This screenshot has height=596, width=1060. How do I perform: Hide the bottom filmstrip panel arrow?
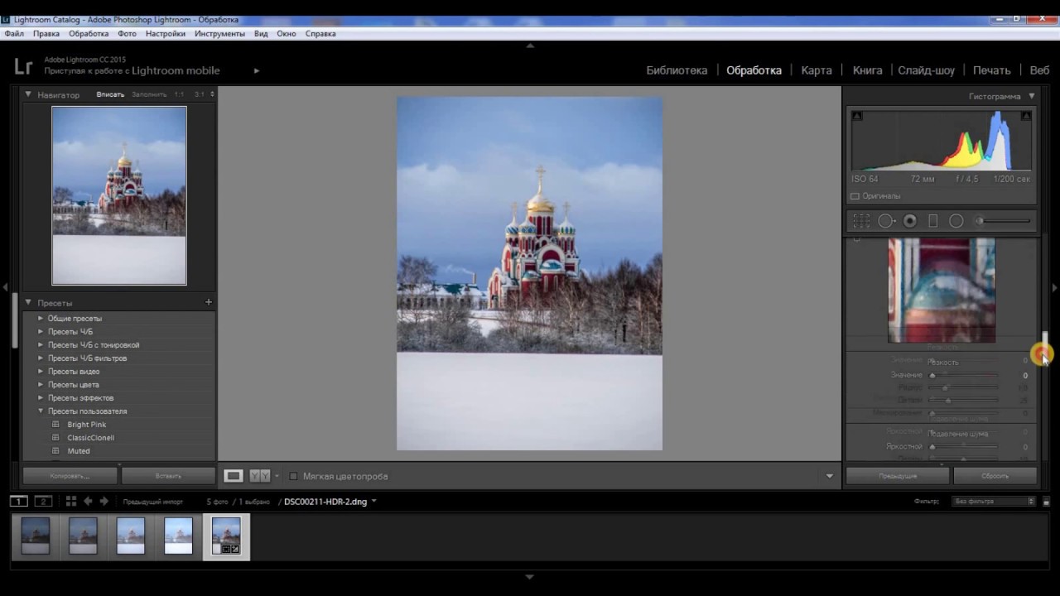click(x=530, y=576)
